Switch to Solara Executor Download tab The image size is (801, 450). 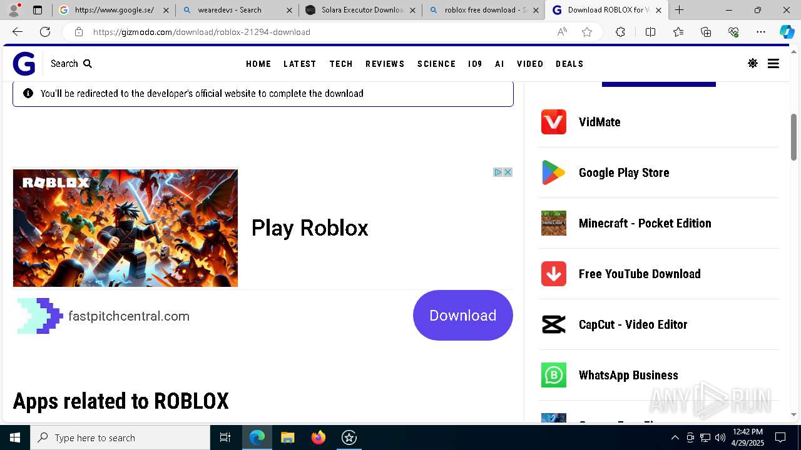(x=360, y=10)
